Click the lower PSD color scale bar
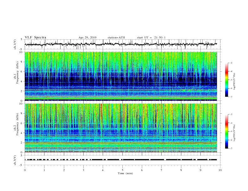248x191 pixels. coord(226,131)
